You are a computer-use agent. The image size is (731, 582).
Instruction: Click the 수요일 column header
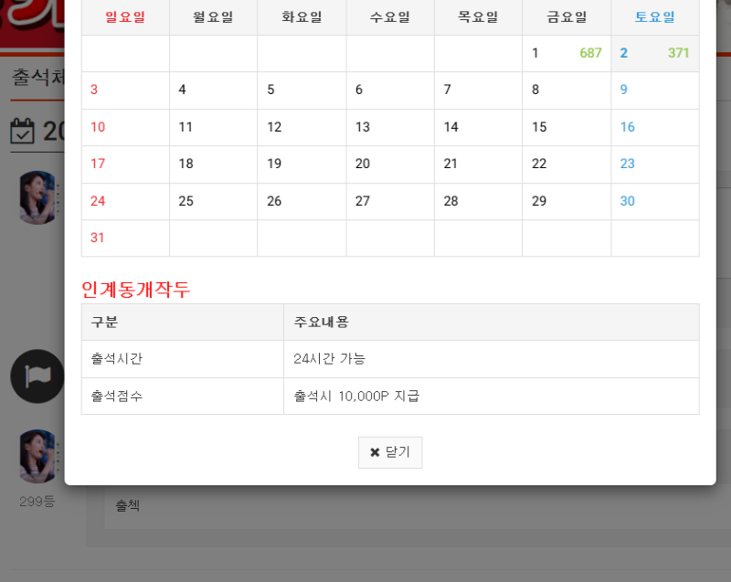[x=390, y=17]
